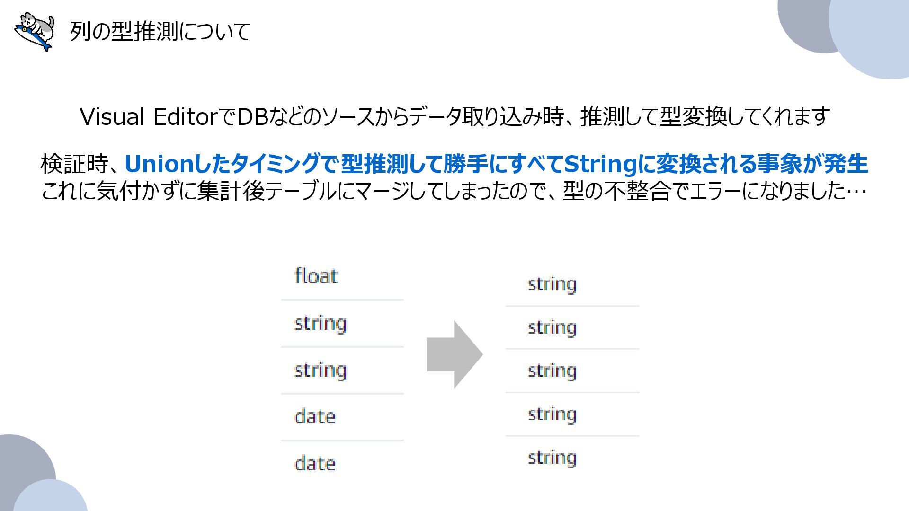Select the first date cell in the before list

pyautogui.click(x=315, y=417)
